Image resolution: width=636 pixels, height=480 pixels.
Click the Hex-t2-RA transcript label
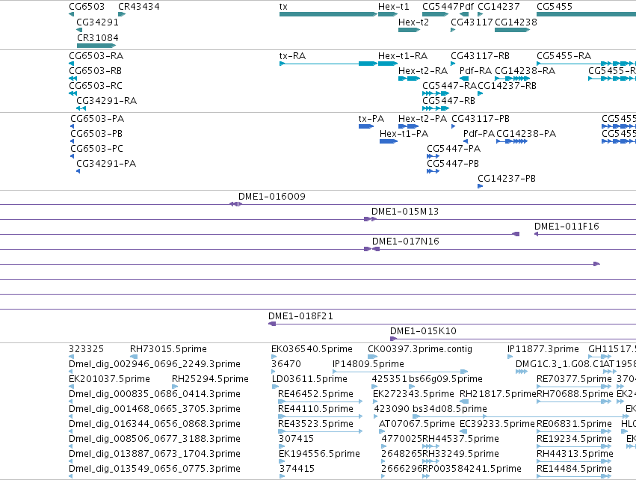[x=423, y=70]
